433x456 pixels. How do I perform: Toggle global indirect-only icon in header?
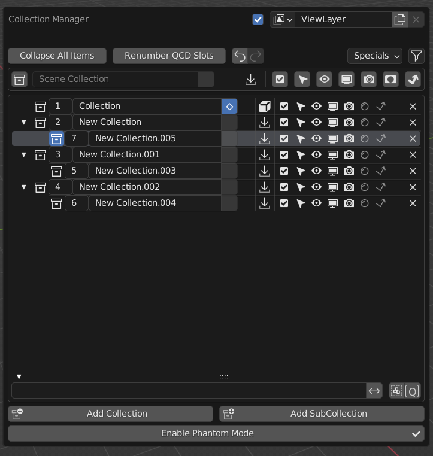413,80
